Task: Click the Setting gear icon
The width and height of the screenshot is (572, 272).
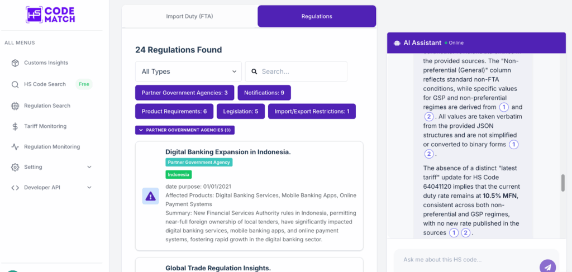Action: click(15, 167)
